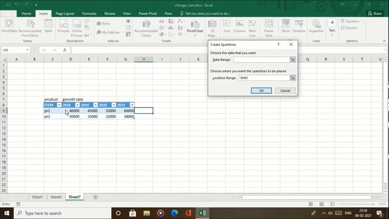Insert a Table from the ribbon
This screenshot has width=389, height=219.
tap(48, 26)
